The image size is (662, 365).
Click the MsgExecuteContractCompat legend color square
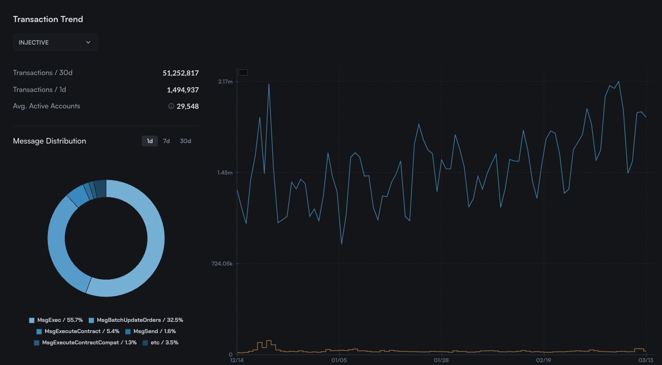pyautogui.click(x=37, y=343)
